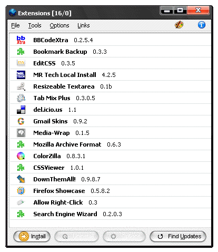Click the Find Updates button

point(178,236)
